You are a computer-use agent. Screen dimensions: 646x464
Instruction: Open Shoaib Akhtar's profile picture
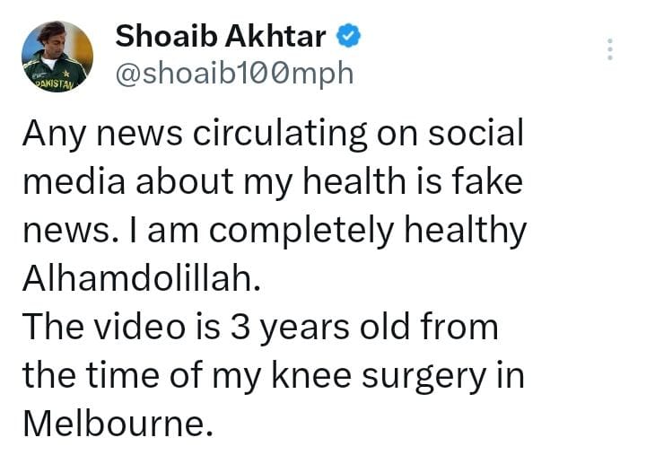[57, 56]
